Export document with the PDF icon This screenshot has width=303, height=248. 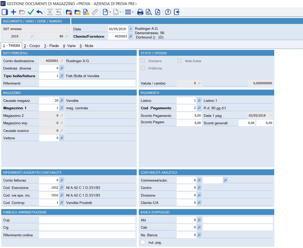coord(158,12)
